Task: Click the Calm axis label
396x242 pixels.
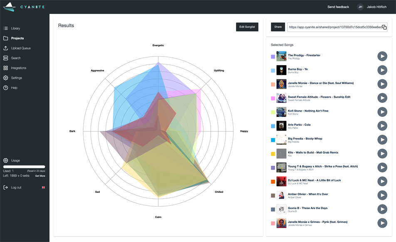Action: click(x=158, y=217)
